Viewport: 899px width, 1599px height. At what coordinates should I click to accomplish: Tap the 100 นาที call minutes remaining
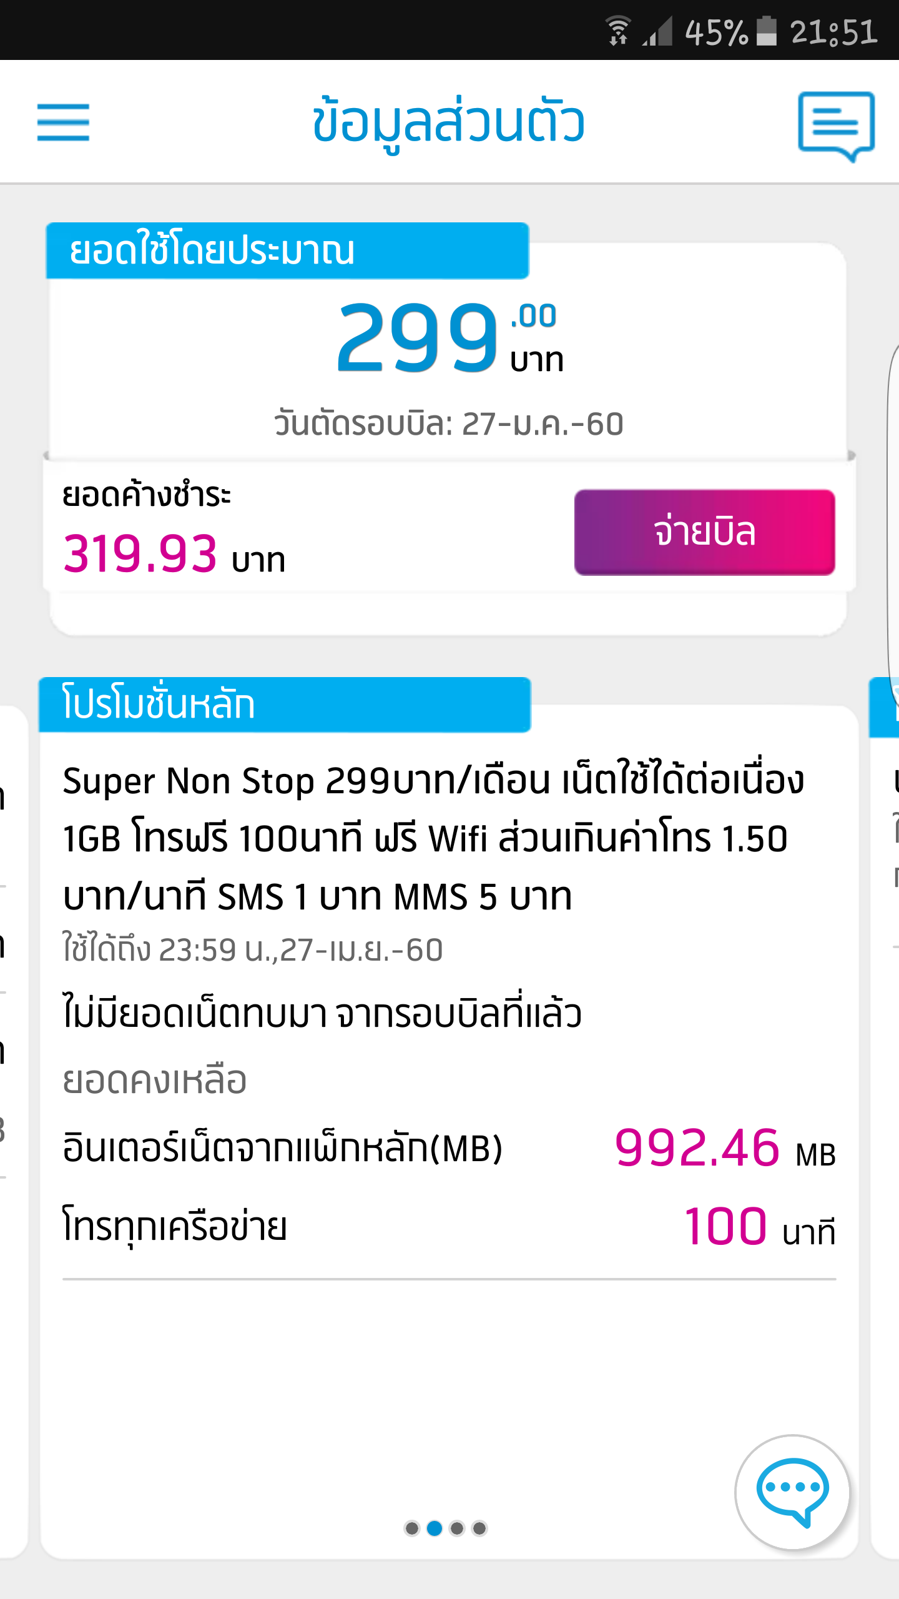click(x=759, y=1227)
